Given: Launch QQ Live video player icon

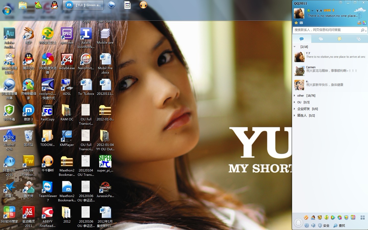Looking at the screenshot, I should click(333, 217).
